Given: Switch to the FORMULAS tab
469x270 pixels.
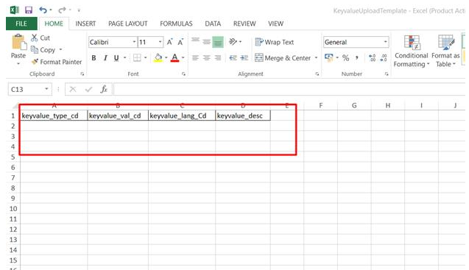Looking at the screenshot, I should point(176,24).
